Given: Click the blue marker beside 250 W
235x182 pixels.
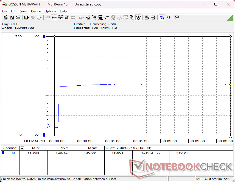Looking at the screenshot, I should 44,36.
